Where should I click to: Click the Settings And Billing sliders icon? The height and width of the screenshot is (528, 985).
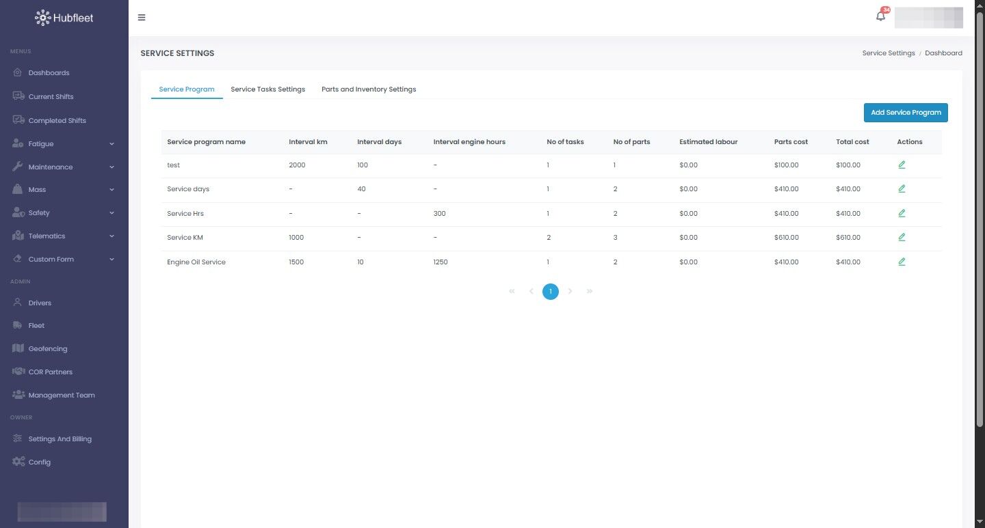click(18, 439)
